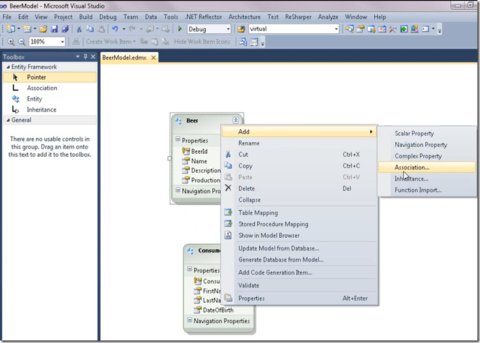The image size is (480, 343).
Task: Close the Toolbox panel
Action: tap(93, 57)
